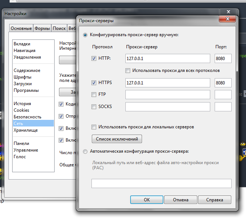Open help with the Справка button

214,200
